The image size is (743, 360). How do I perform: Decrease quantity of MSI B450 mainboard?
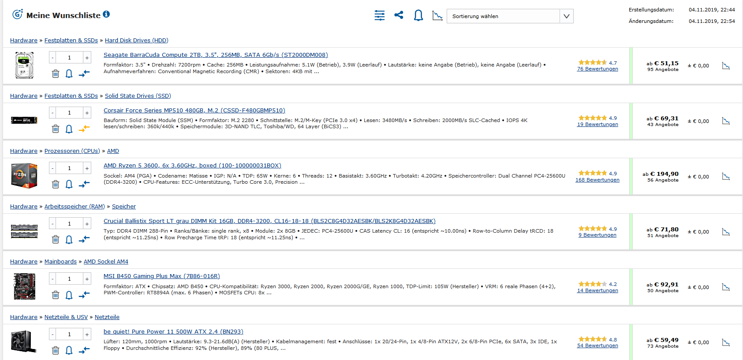[x=52, y=278]
